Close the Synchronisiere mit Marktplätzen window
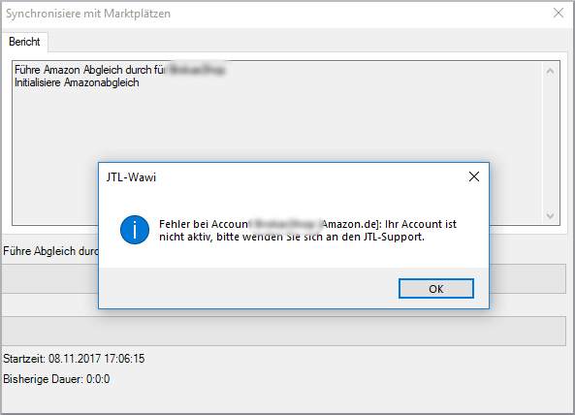 (559, 13)
